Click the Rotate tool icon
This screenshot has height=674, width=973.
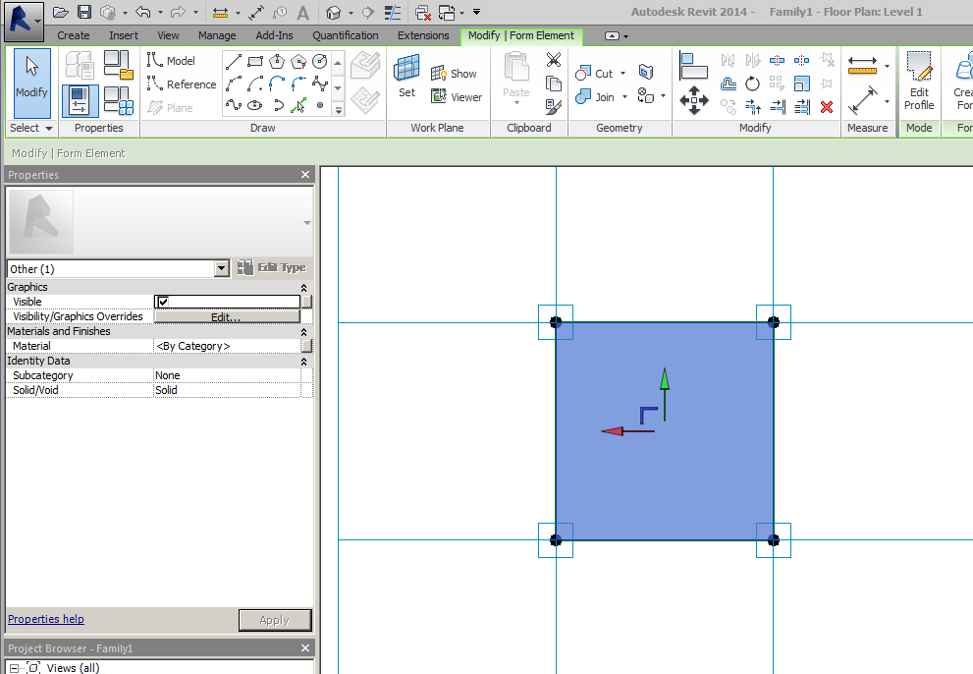point(752,84)
